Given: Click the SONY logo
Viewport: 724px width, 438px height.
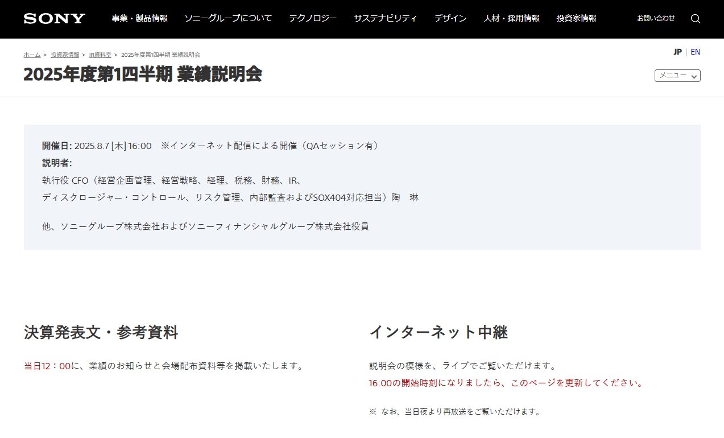Looking at the screenshot, I should (x=55, y=18).
